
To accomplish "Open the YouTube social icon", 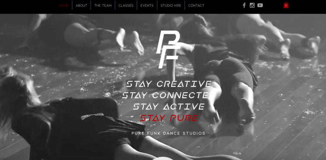I will coord(260,5).
